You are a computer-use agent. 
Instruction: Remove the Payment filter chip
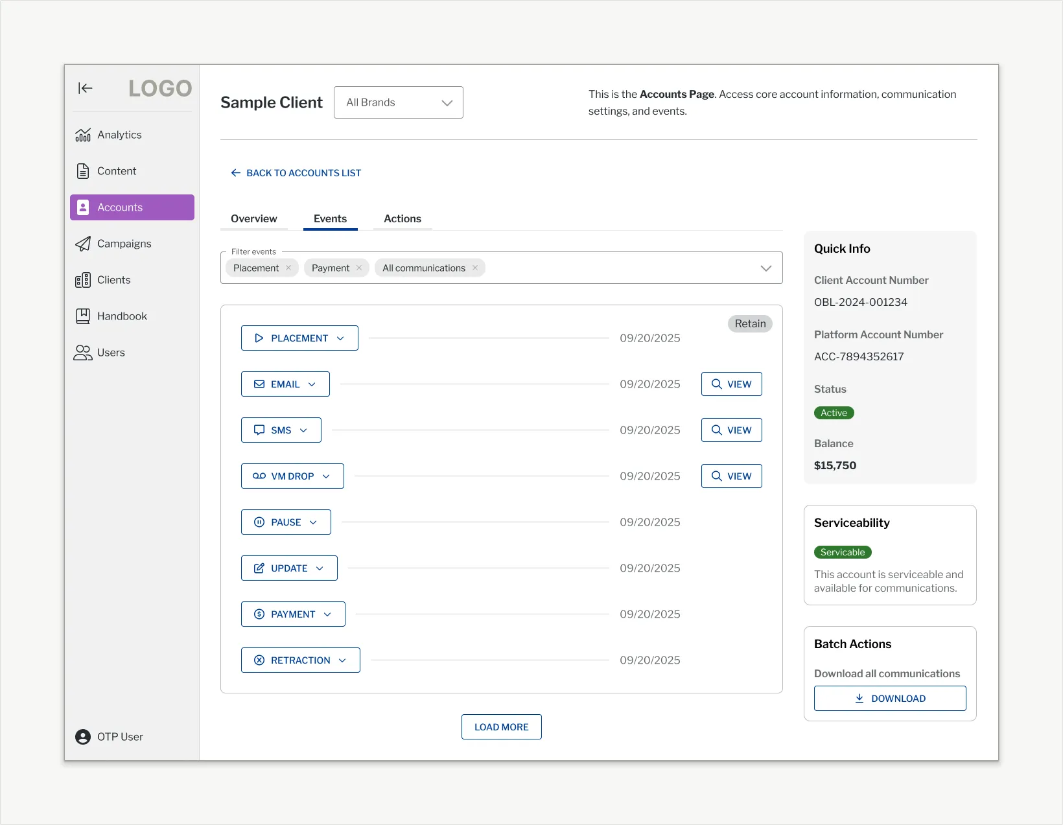[x=359, y=268]
